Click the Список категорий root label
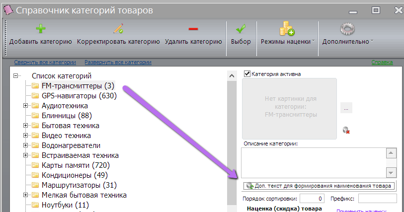 62,76
